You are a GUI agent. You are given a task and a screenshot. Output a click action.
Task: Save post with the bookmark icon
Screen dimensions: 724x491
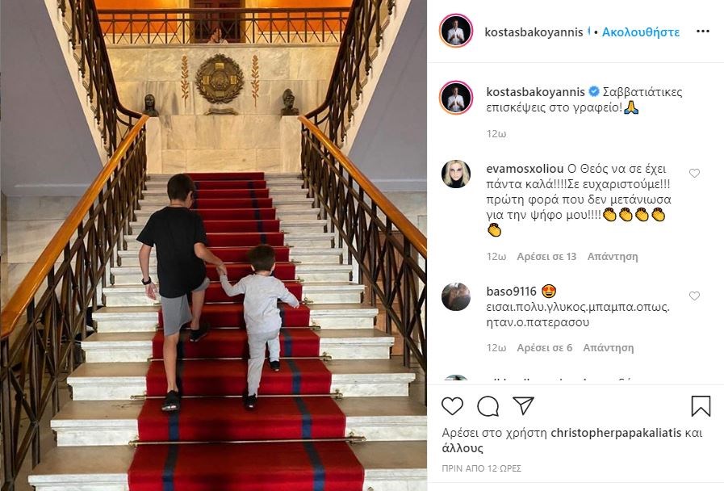point(701,406)
